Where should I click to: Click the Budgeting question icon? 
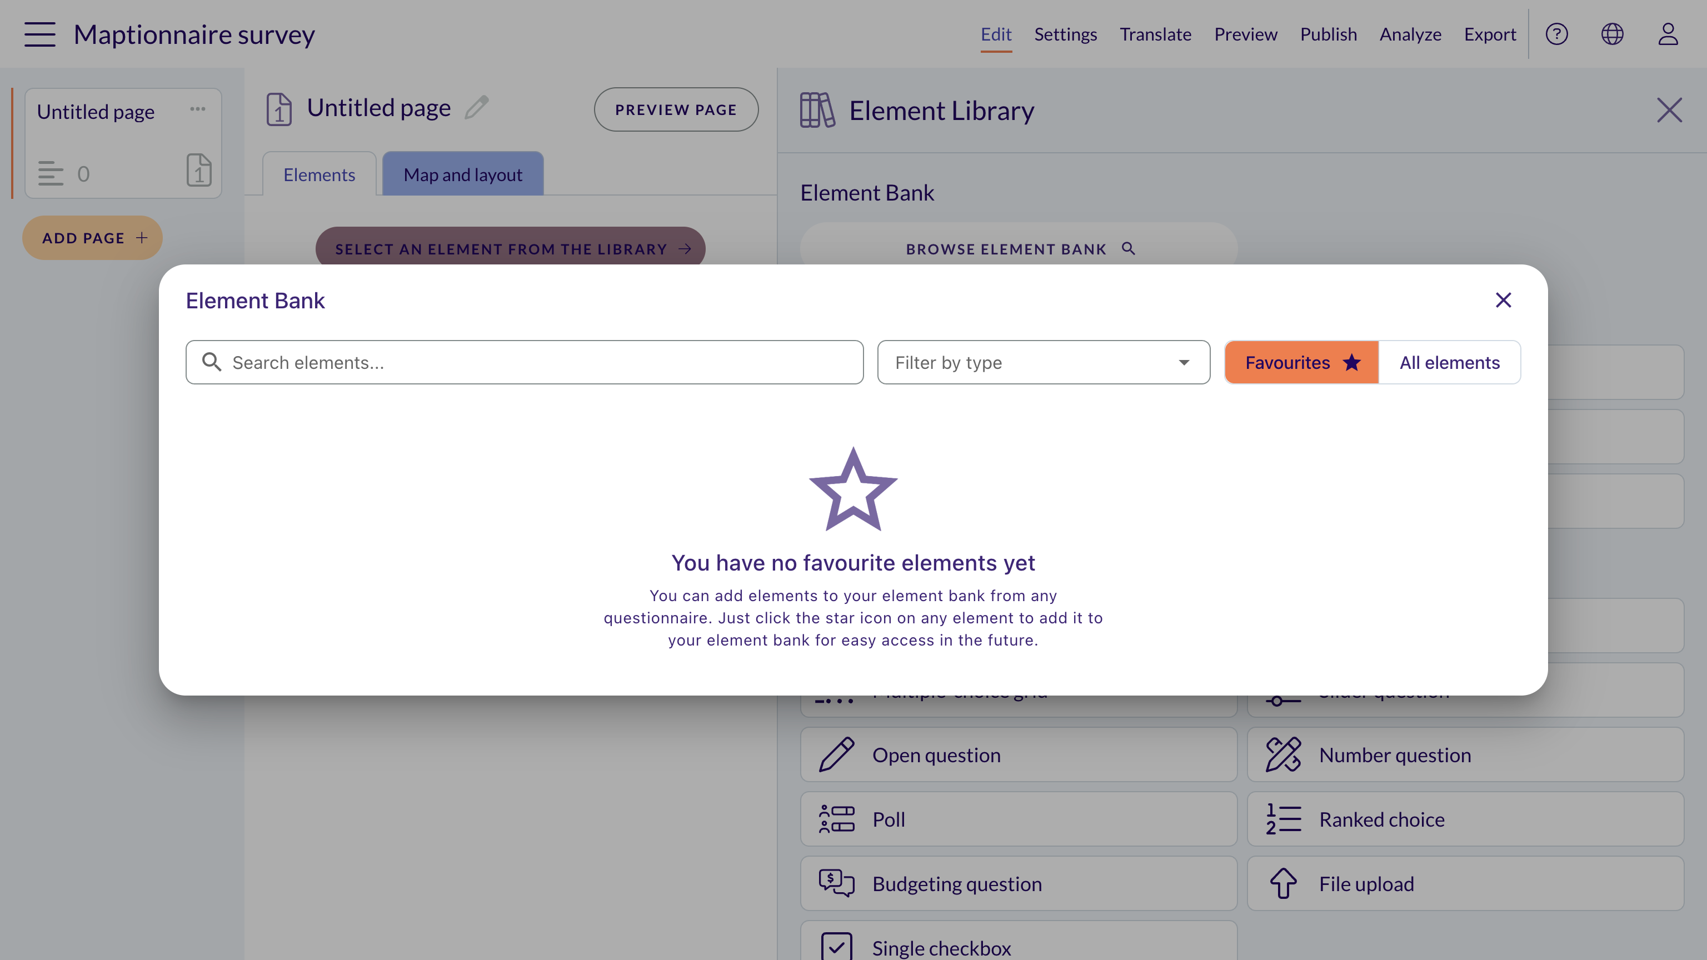836,883
